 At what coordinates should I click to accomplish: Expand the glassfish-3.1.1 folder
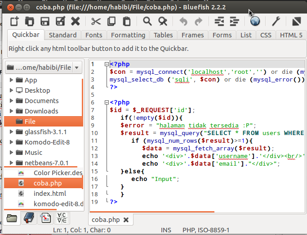[x=11, y=132]
